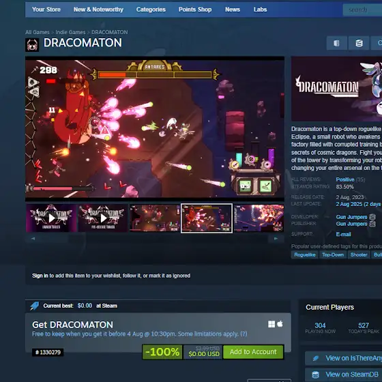
Task: Select the fifth explosion screenshot thumbnail
Action: (x=259, y=218)
